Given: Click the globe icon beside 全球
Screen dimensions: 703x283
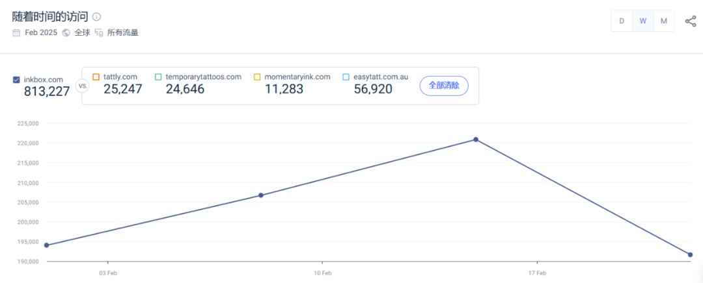Looking at the screenshot, I should 66,32.
